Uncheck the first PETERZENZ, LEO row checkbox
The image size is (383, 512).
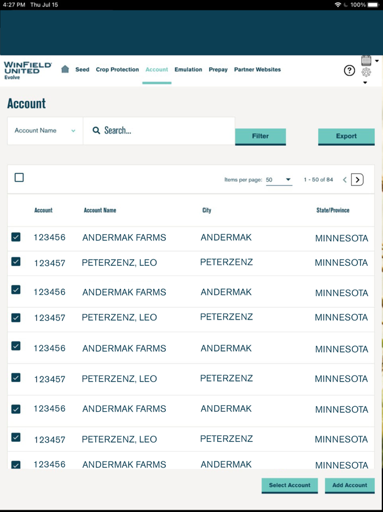pos(16,261)
